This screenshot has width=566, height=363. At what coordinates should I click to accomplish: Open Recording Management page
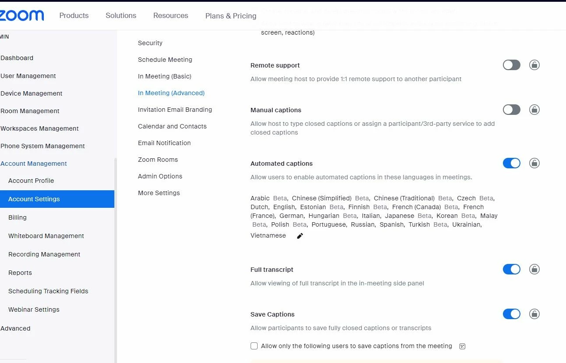tap(44, 254)
